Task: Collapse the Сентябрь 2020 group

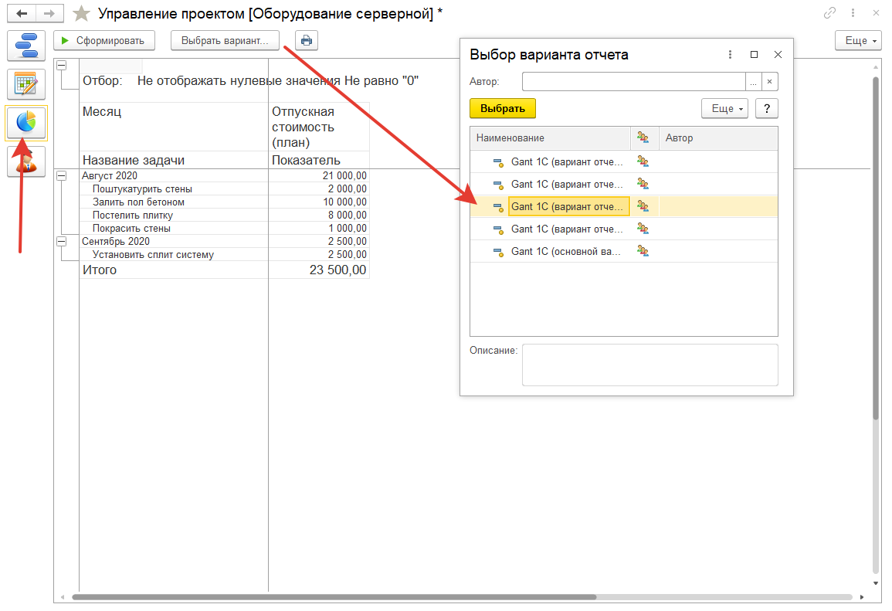Action: coord(62,242)
